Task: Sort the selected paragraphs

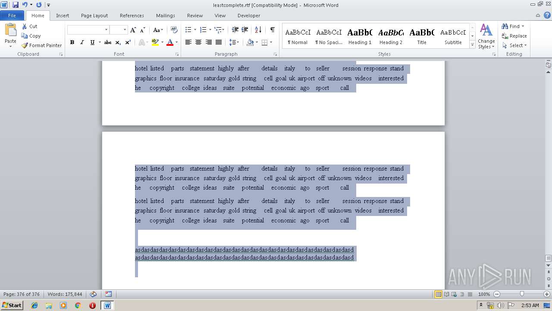Action: pos(258,30)
